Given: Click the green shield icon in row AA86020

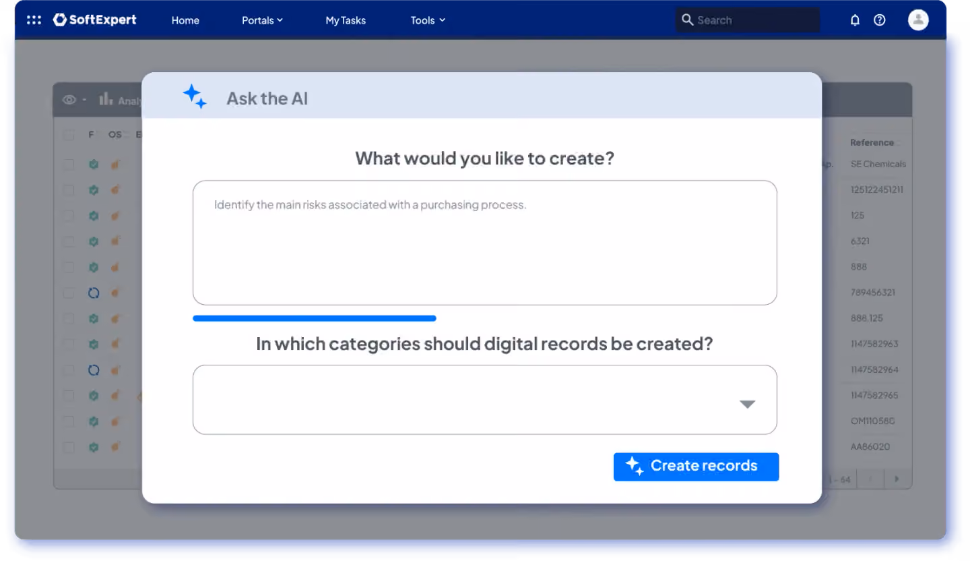Looking at the screenshot, I should pyautogui.click(x=94, y=447).
